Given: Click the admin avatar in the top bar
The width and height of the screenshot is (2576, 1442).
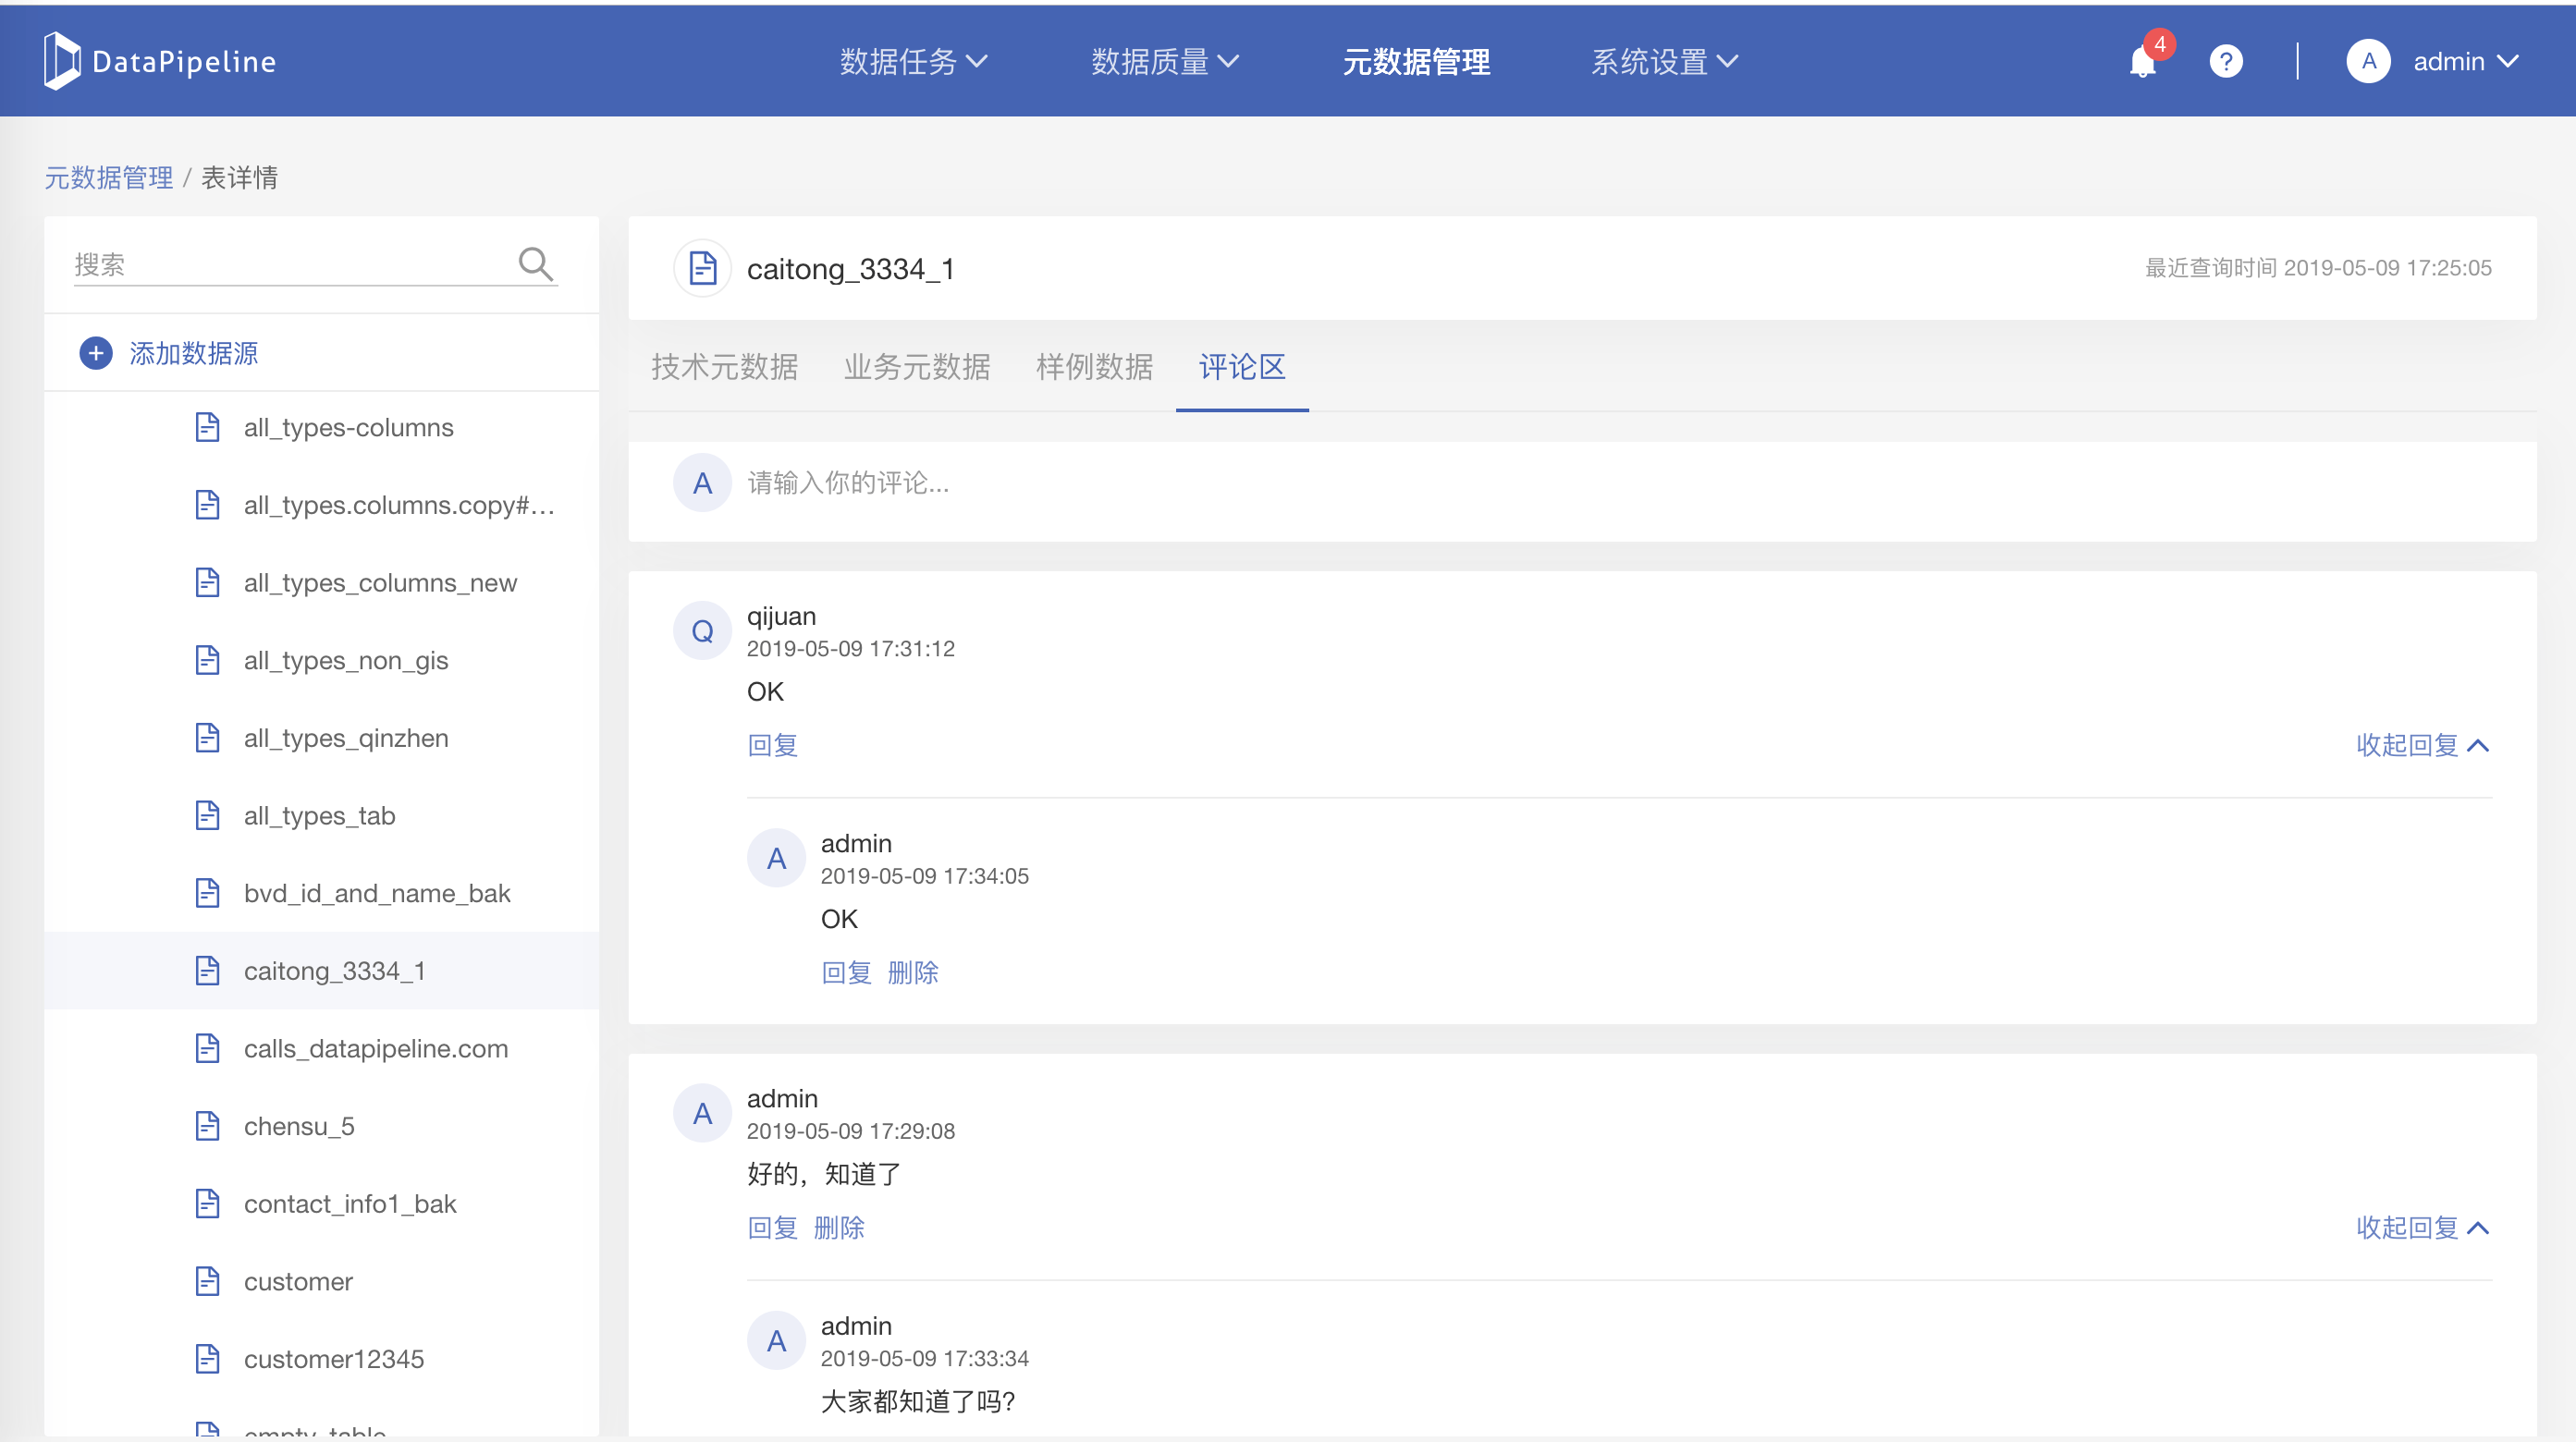Looking at the screenshot, I should tap(2367, 62).
